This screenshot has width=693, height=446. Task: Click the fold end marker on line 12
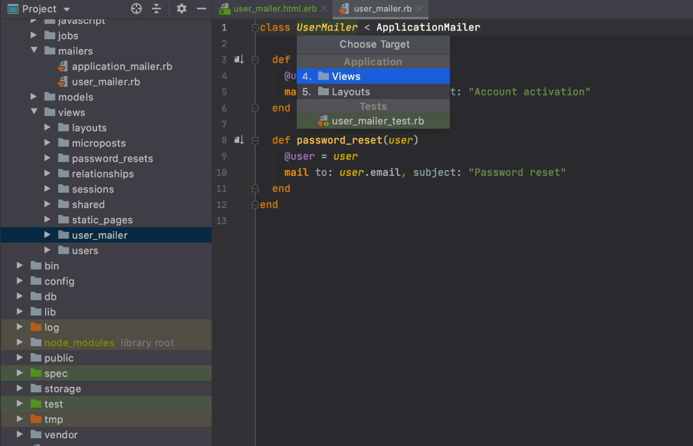[255, 205]
